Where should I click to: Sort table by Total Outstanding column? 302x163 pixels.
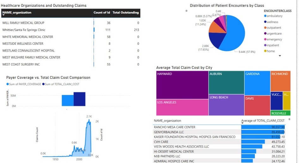(126, 13)
